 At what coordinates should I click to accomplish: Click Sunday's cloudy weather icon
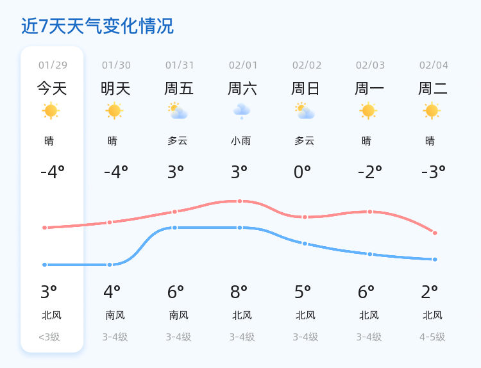[x=305, y=111]
